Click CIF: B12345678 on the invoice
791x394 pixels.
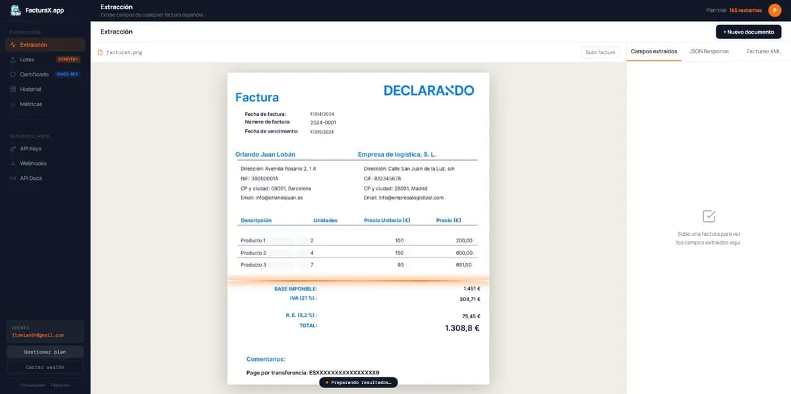pyautogui.click(x=382, y=179)
